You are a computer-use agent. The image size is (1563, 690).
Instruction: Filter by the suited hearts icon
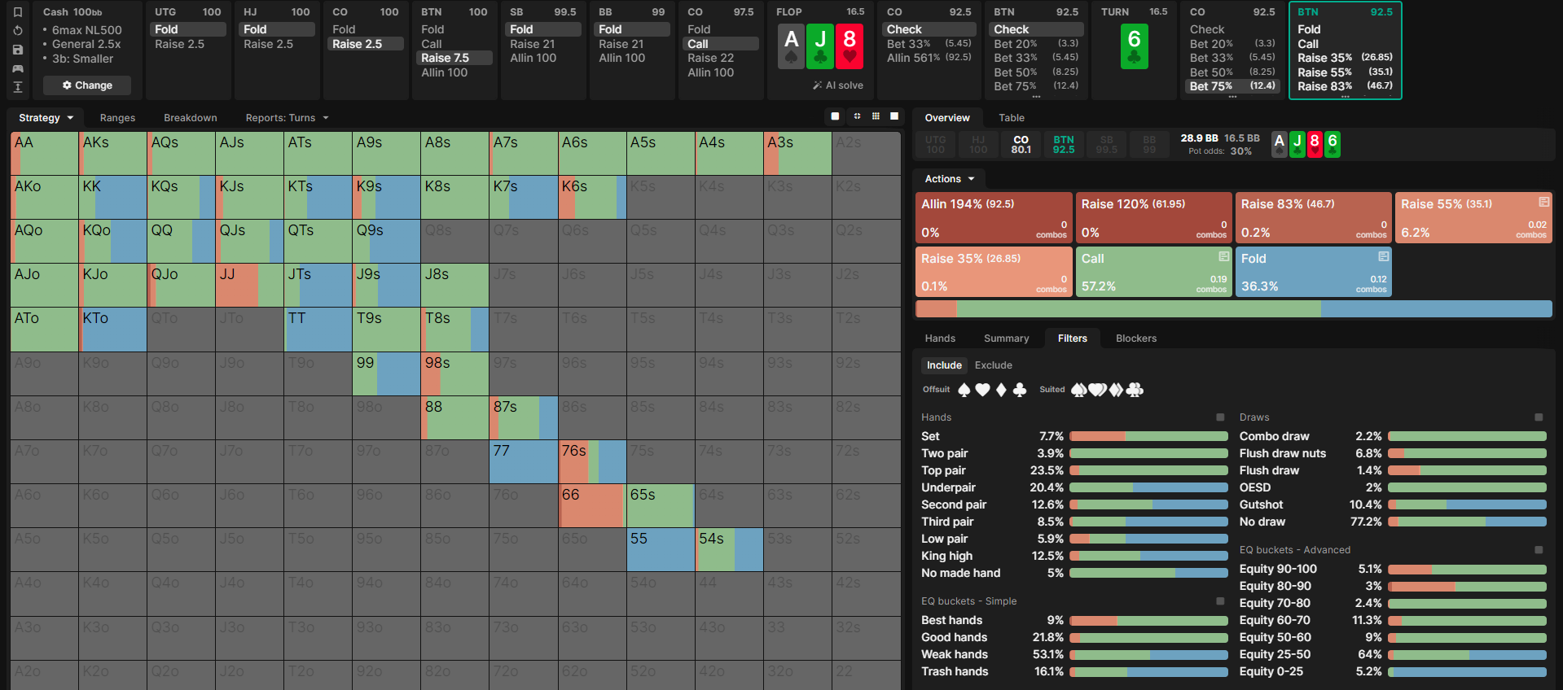[x=1098, y=390]
